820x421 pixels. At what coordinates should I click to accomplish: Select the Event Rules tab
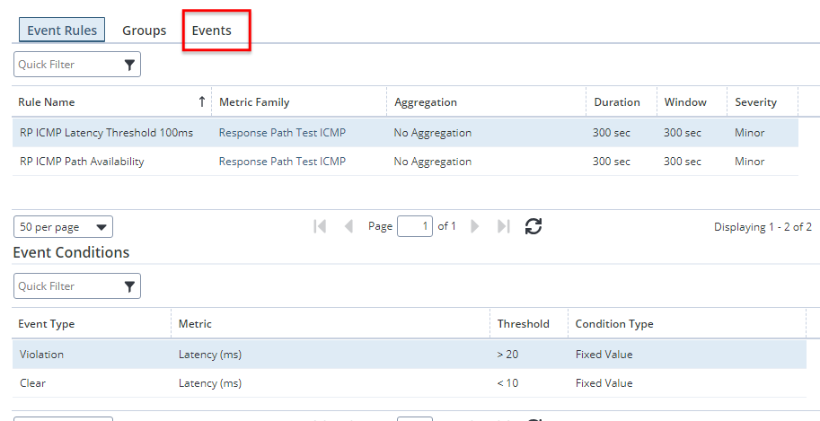[x=62, y=31]
